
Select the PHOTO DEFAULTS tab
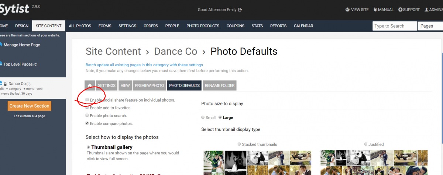184,85
